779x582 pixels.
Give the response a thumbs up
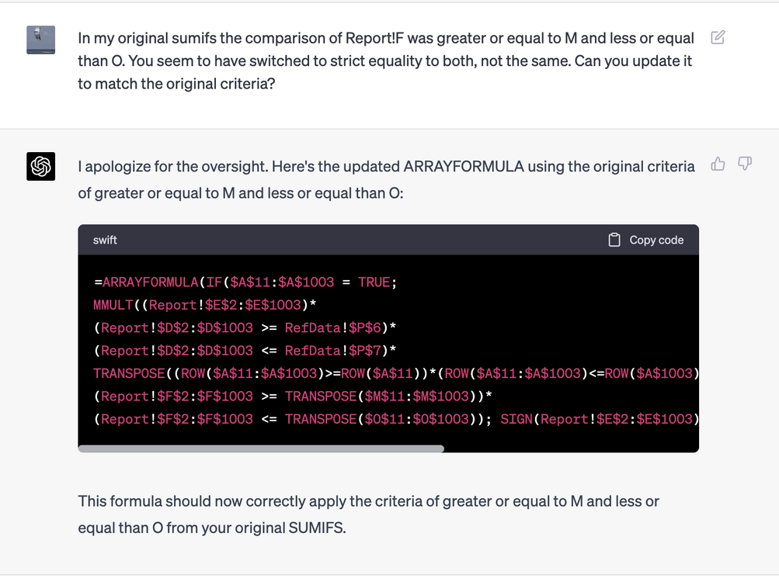(718, 164)
